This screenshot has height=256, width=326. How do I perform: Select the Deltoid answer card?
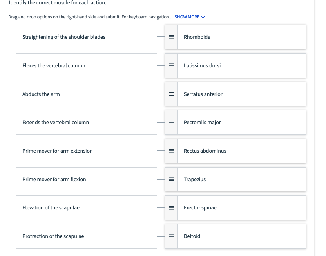point(235,236)
